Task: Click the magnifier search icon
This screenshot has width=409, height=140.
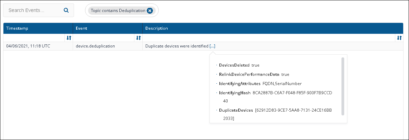Action: click(x=67, y=10)
